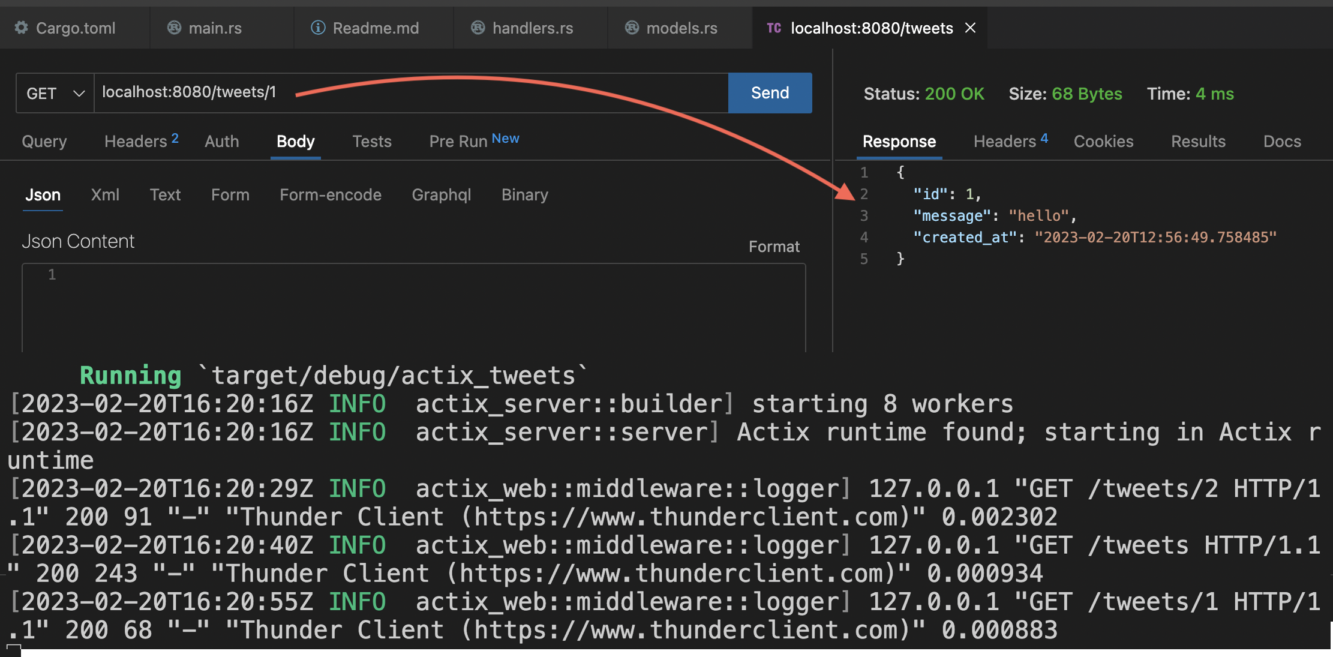Click the Rust icon on main.rs tab
The width and height of the screenshot is (1333, 657).
coord(174,28)
